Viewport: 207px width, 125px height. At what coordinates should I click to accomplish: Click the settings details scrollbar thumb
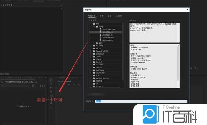[178, 64]
